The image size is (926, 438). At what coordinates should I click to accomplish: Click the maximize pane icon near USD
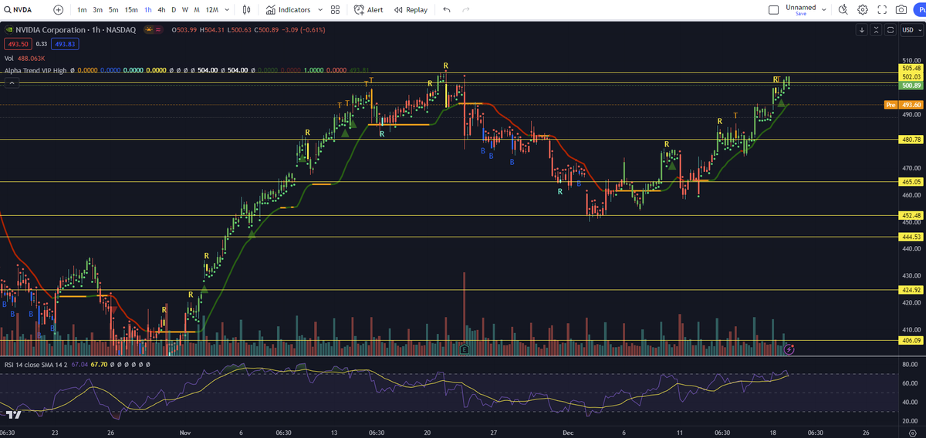[x=891, y=30]
